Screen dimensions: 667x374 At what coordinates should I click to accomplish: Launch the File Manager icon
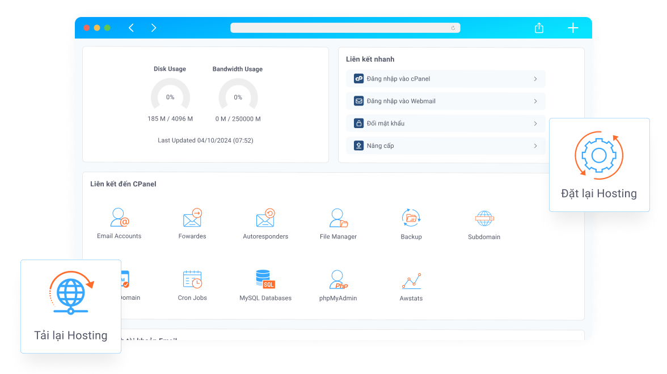[x=338, y=217]
